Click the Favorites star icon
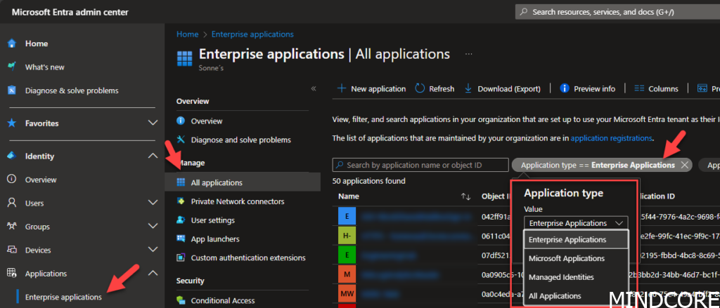This screenshot has height=308, width=720. coord(13,123)
